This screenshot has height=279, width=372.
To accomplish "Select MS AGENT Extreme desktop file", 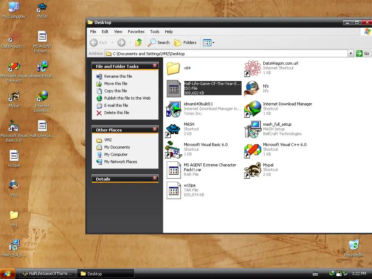I will (x=42, y=42).
